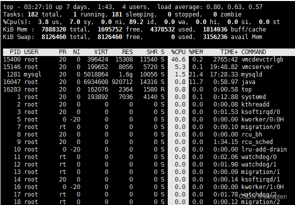Click the 1:34.15 time value
The image size is (295, 205).
(x=225, y=142)
